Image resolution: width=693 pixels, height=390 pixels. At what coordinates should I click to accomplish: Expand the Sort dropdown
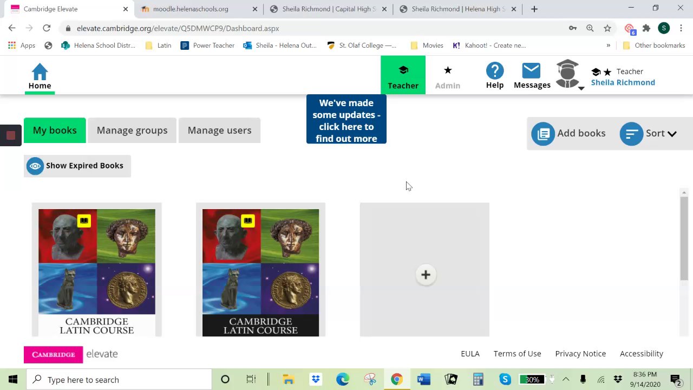[649, 133]
